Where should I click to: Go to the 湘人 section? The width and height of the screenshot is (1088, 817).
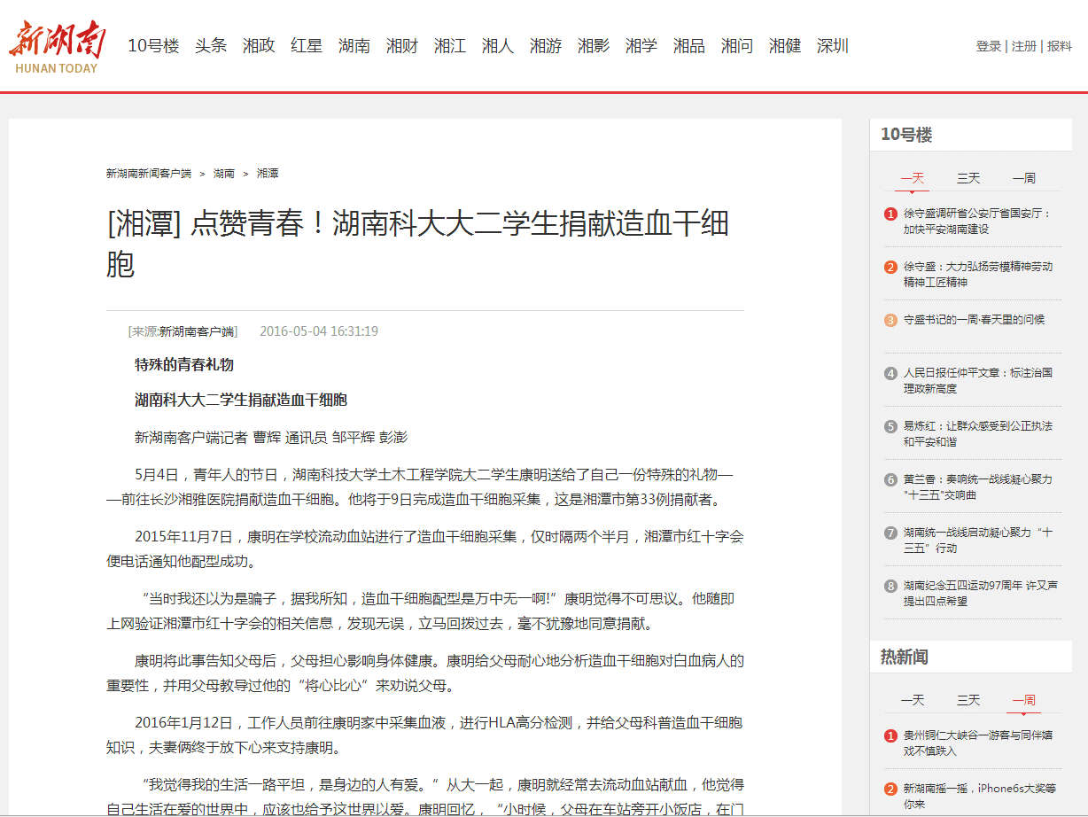click(498, 46)
